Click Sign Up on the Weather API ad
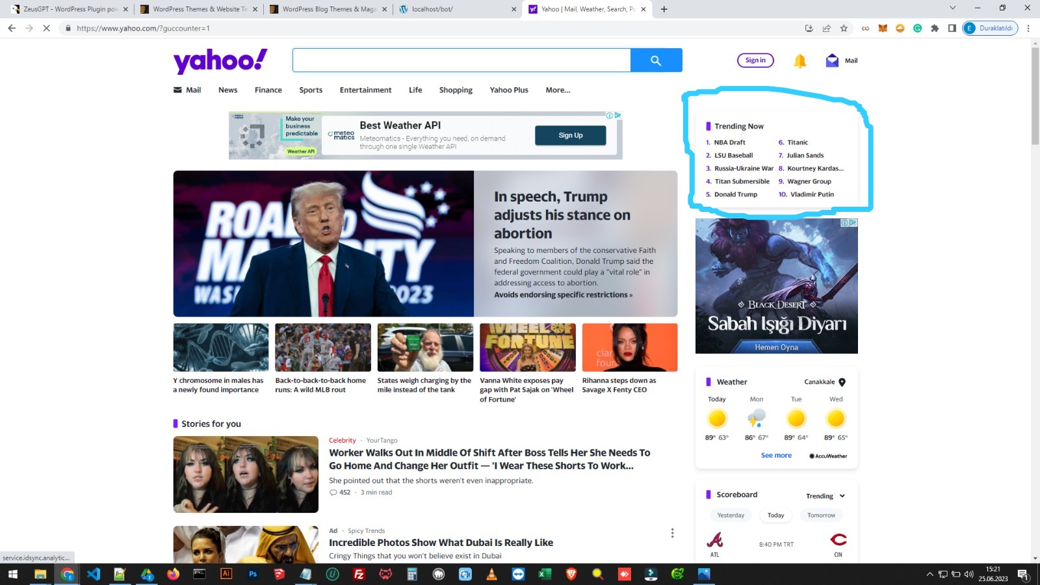1040x585 pixels. tap(571, 135)
